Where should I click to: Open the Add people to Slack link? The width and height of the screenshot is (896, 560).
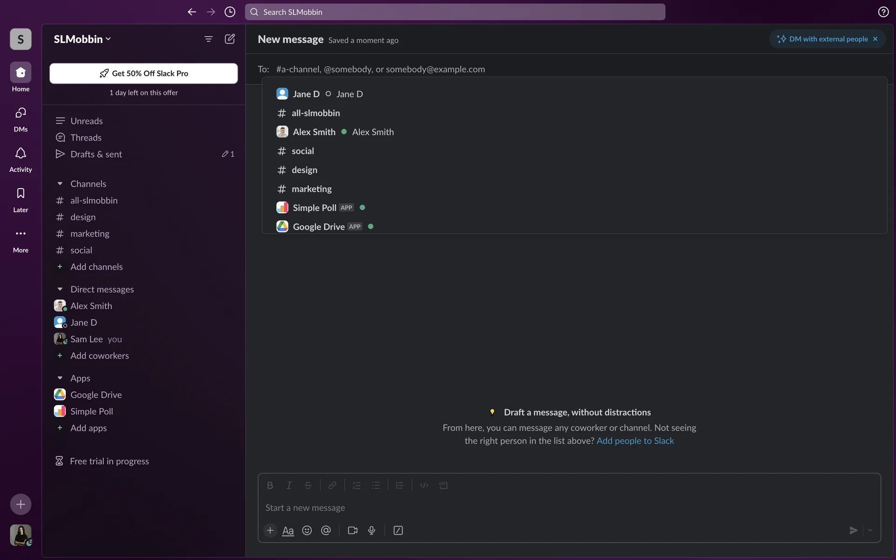coord(635,441)
